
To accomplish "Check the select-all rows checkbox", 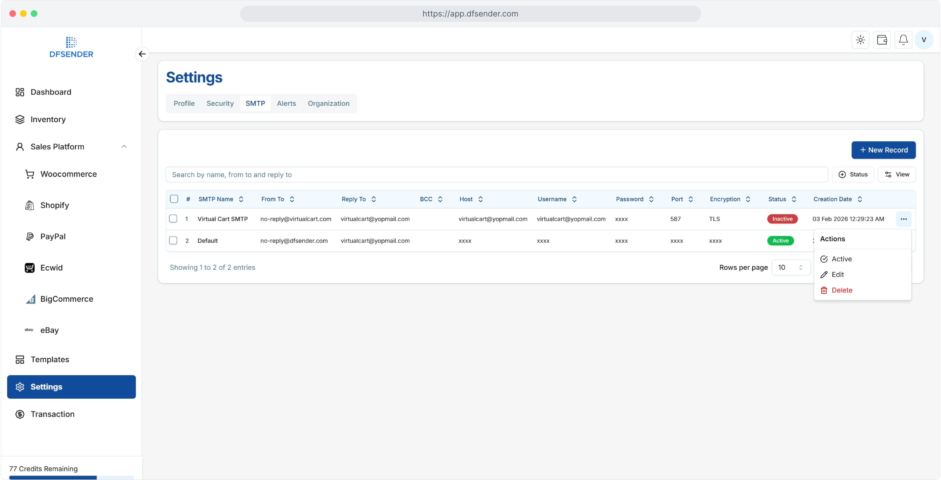I will pyautogui.click(x=174, y=199).
